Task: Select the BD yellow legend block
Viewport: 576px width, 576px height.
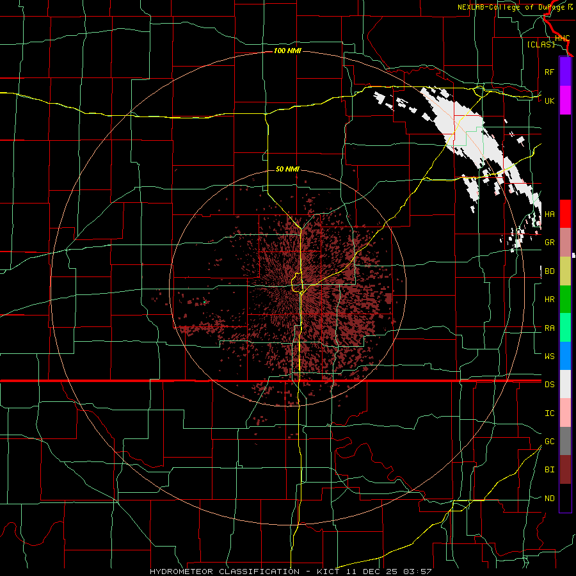Action: [565, 271]
